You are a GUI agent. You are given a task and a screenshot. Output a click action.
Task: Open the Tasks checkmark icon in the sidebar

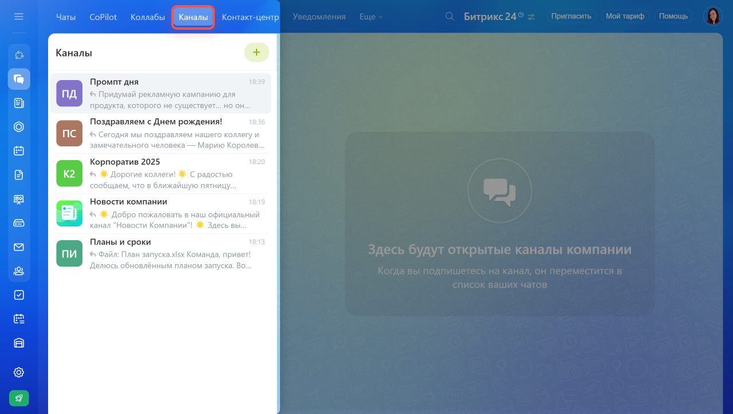19,295
